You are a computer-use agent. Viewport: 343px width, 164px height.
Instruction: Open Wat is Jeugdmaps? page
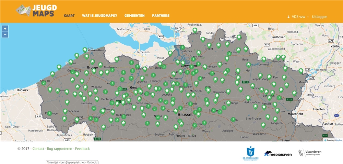click(99, 16)
